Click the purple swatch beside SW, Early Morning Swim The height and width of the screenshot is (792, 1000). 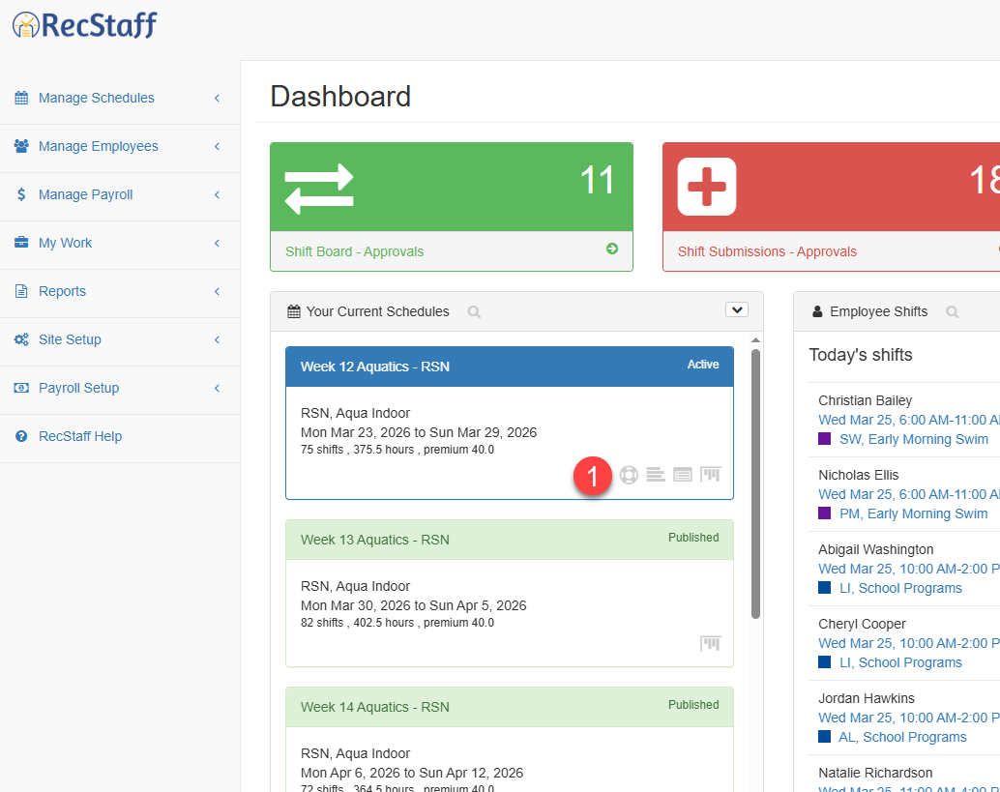[x=825, y=439]
